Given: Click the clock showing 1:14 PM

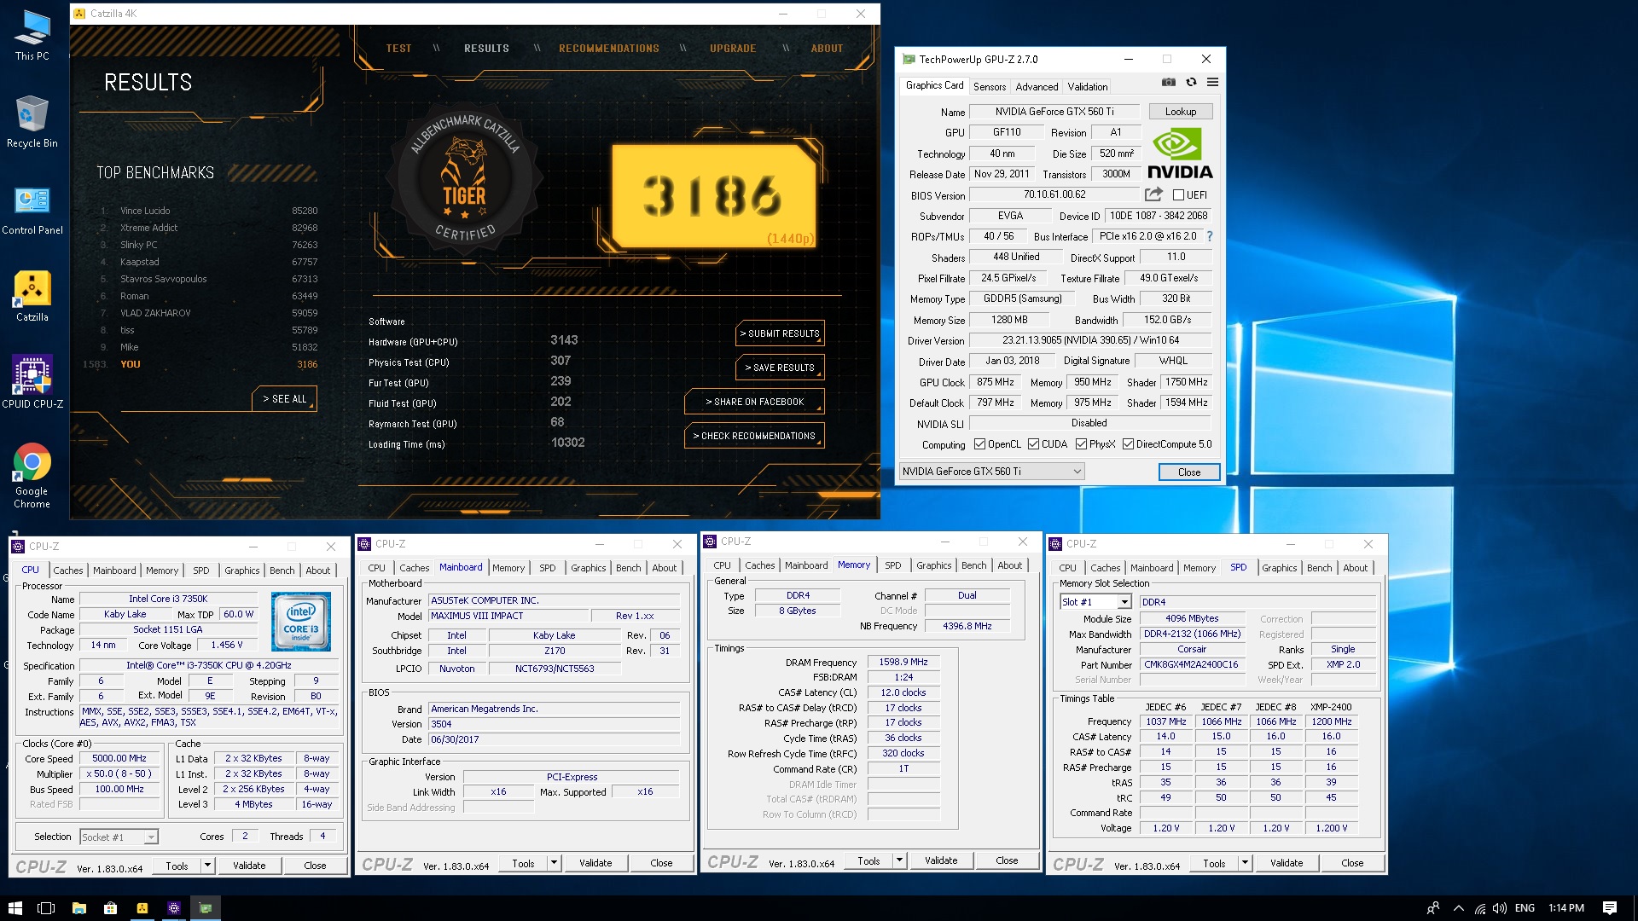Looking at the screenshot, I should point(1565,908).
